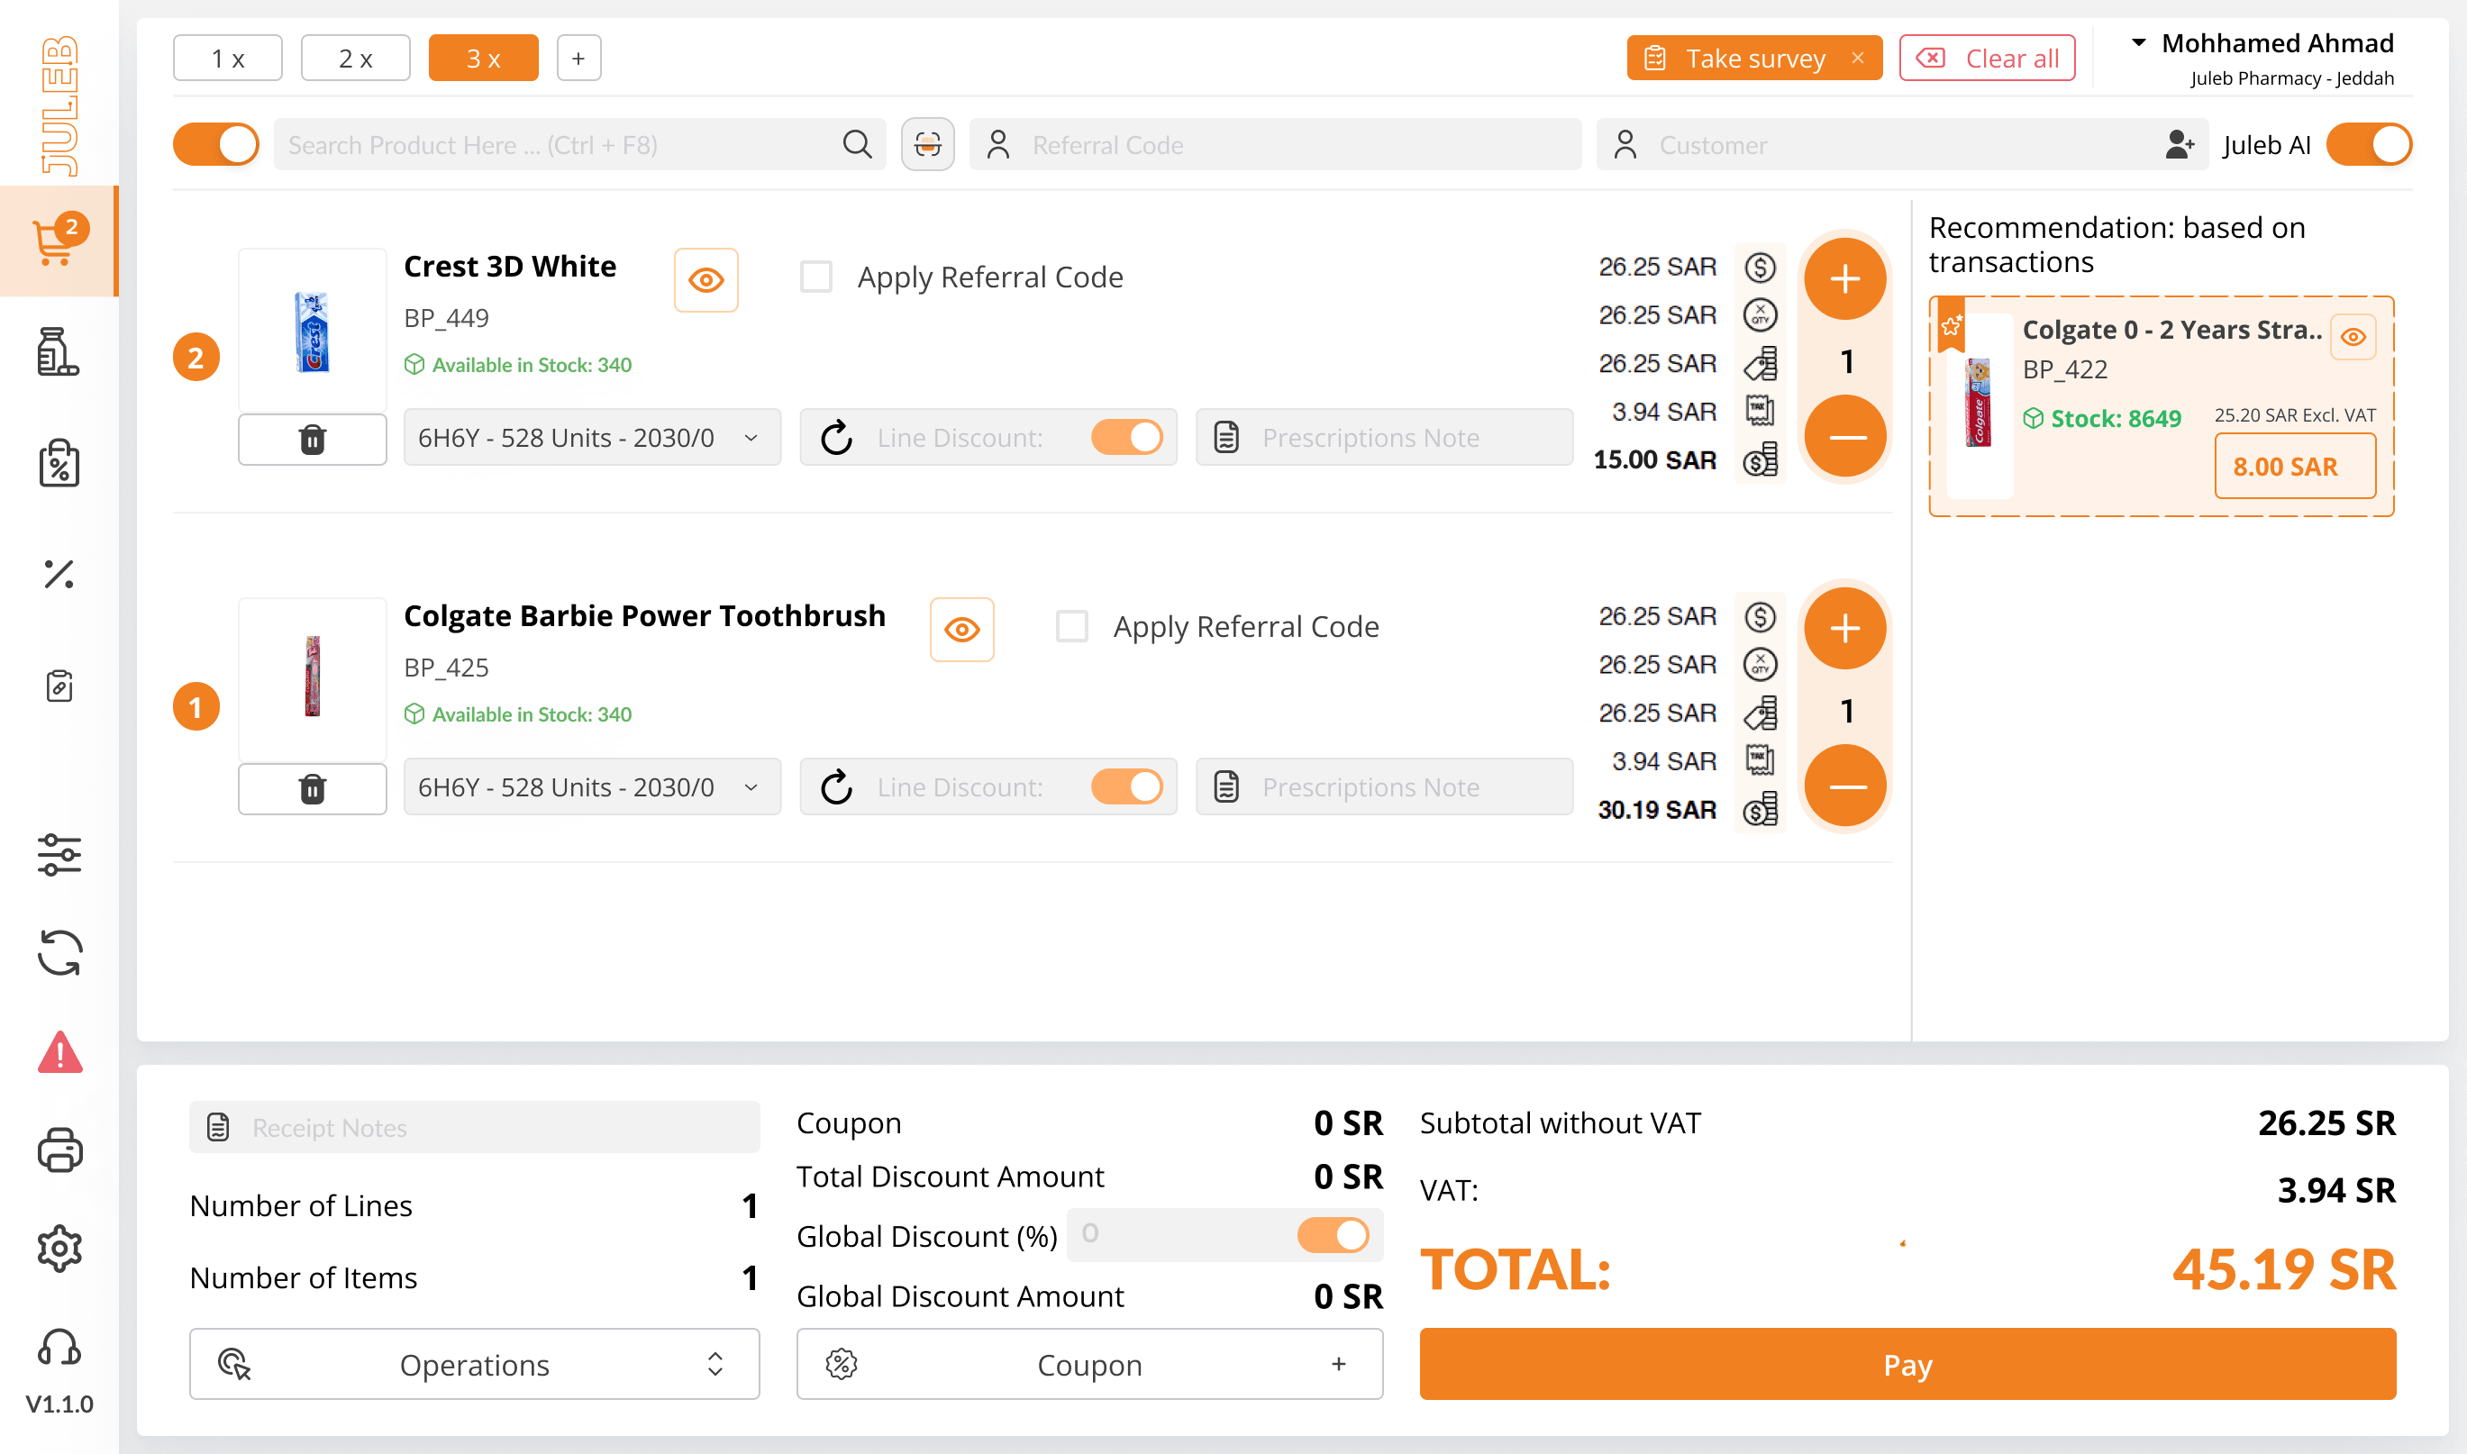
Task: Toggle the Juleb AI switch
Action: [2369, 145]
